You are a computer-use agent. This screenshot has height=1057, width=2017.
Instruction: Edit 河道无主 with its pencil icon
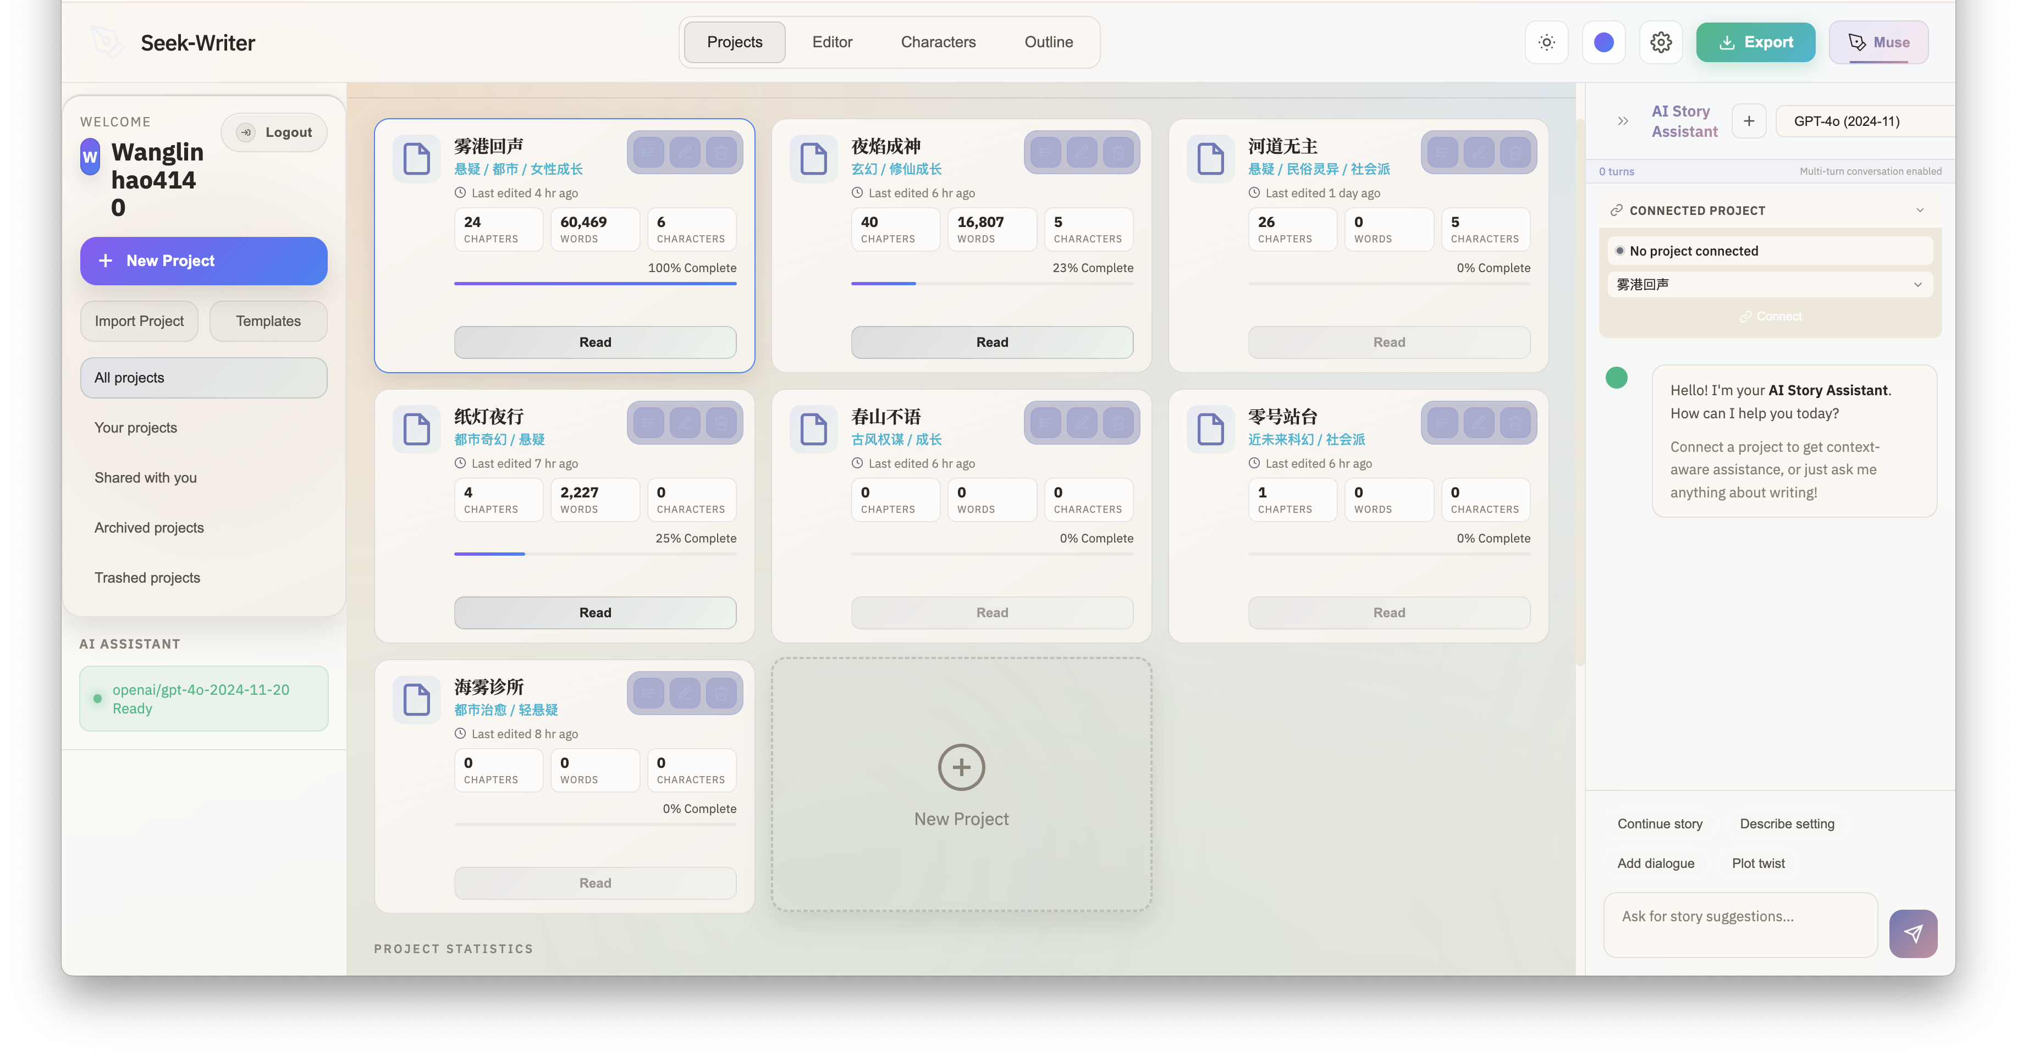point(1479,153)
